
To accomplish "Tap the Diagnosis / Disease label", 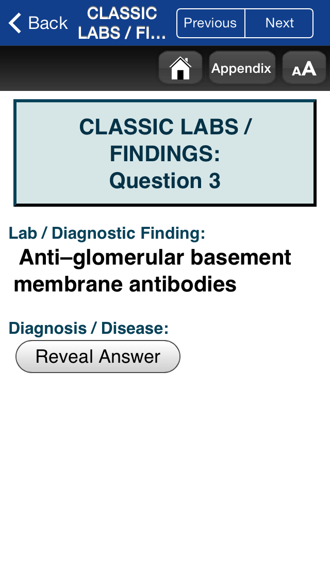I will [89, 328].
